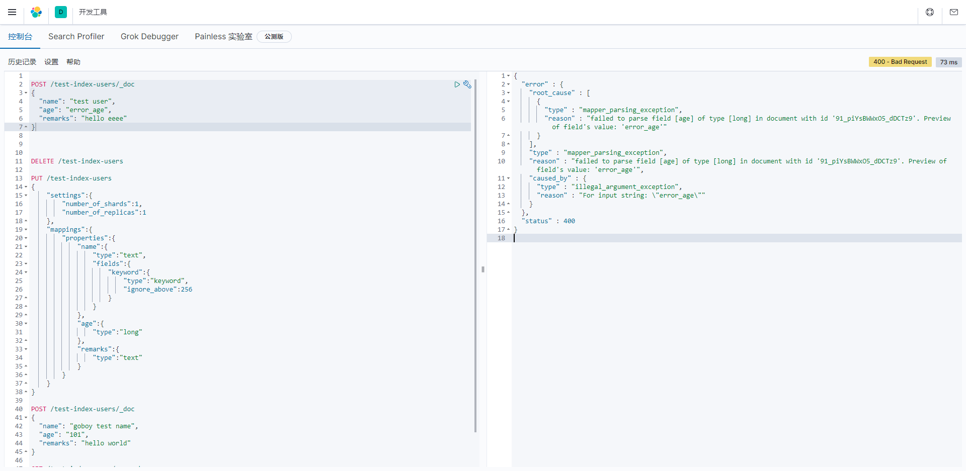Image resolution: width=966 pixels, height=471 pixels.
Task: Click the Elastic logo icon
Action: [x=36, y=12]
